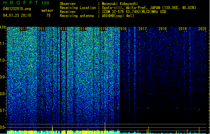
Task: Click the HROFFT 1.0.0 title text
Action: click(x=26, y=3)
